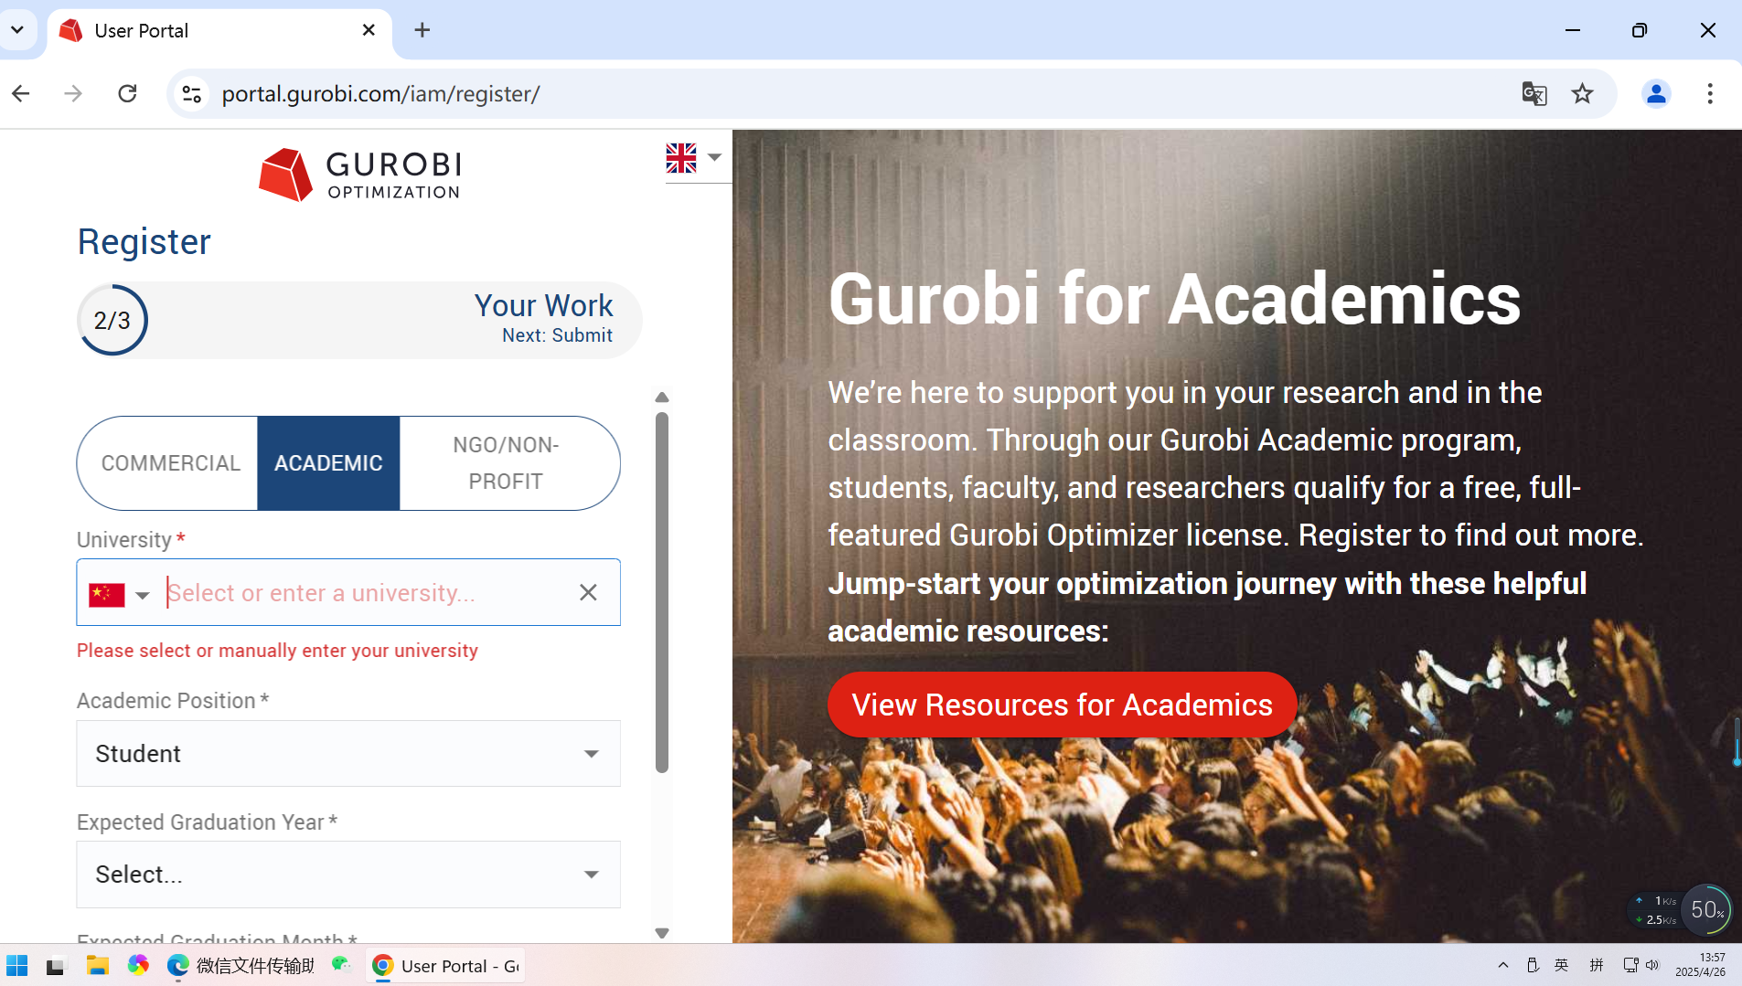Click the 'Your Work' step title
The image size is (1742, 986).
543,305
